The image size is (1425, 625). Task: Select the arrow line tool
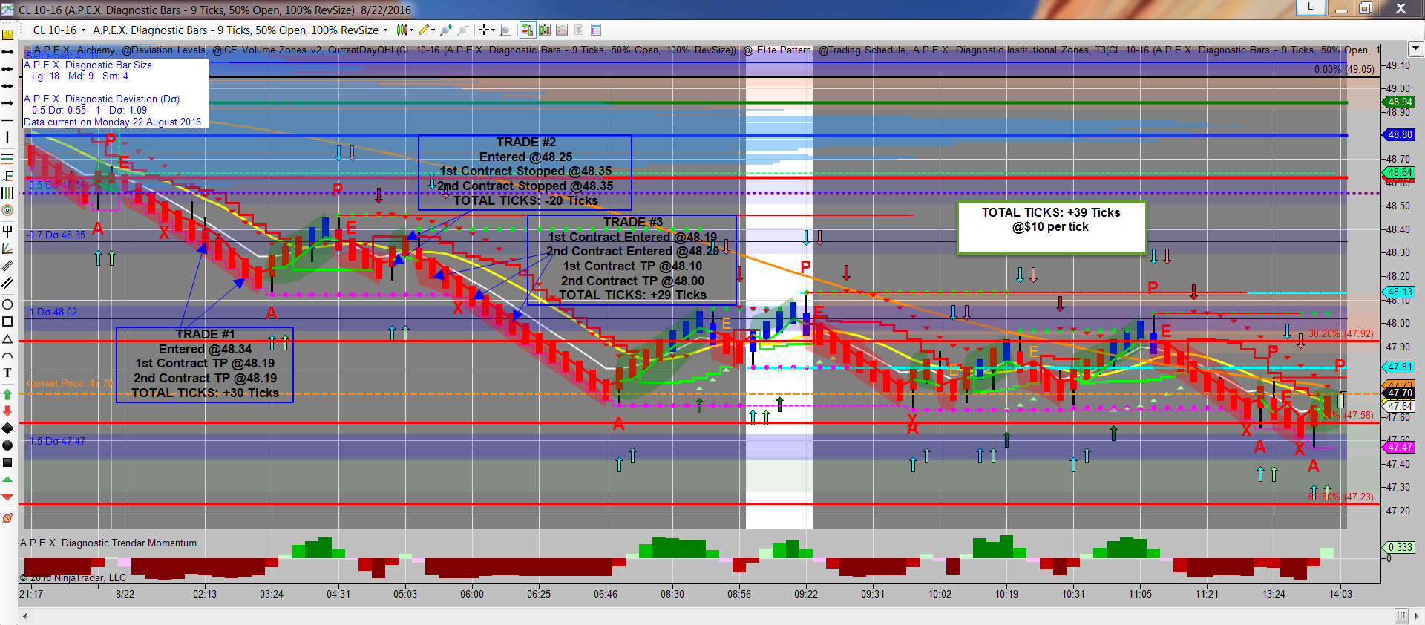pos(7,103)
